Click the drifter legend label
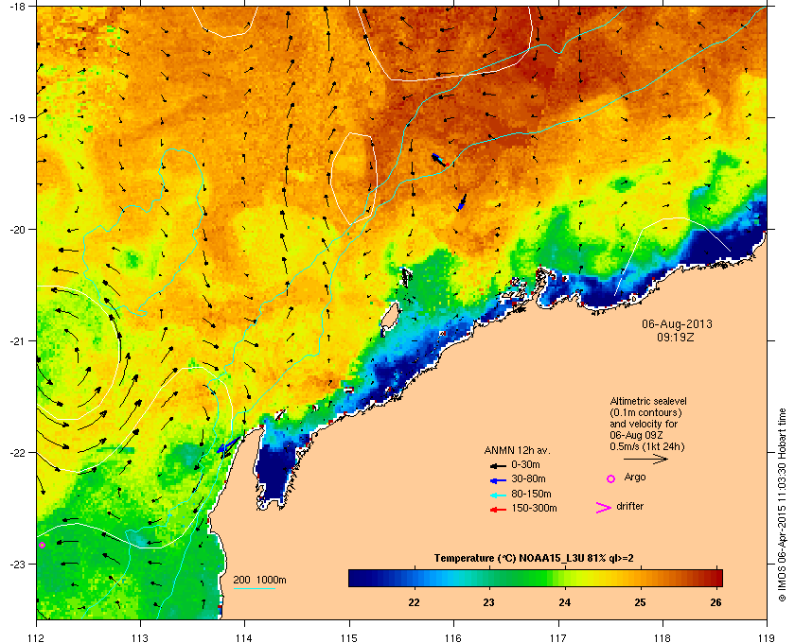This screenshot has height=643, width=795. pos(629,506)
